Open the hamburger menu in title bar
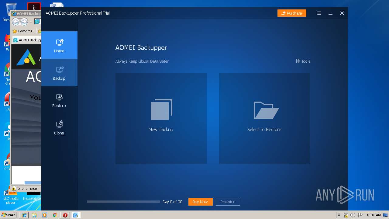The image size is (389, 219). (319, 13)
